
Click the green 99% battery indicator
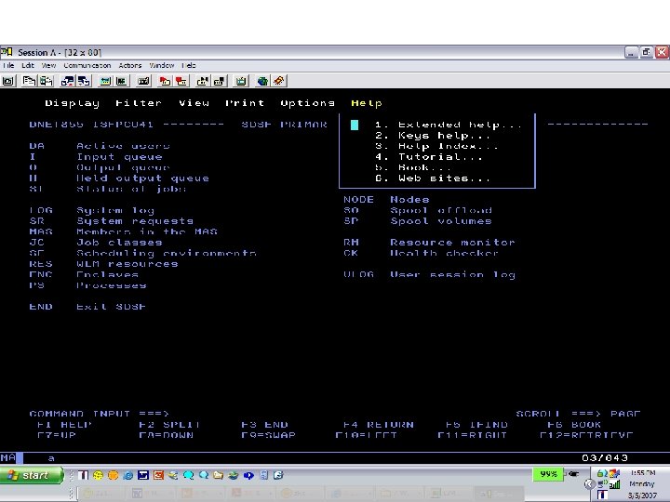click(x=548, y=474)
